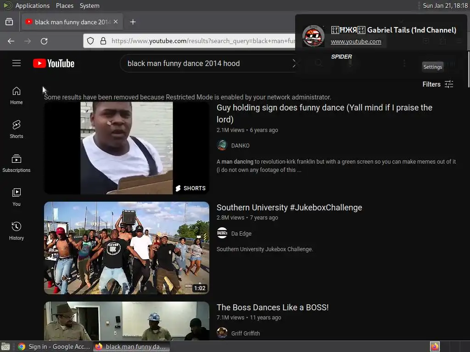
Task: Open Firefox tracking protection shield
Action: pos(90,41)
